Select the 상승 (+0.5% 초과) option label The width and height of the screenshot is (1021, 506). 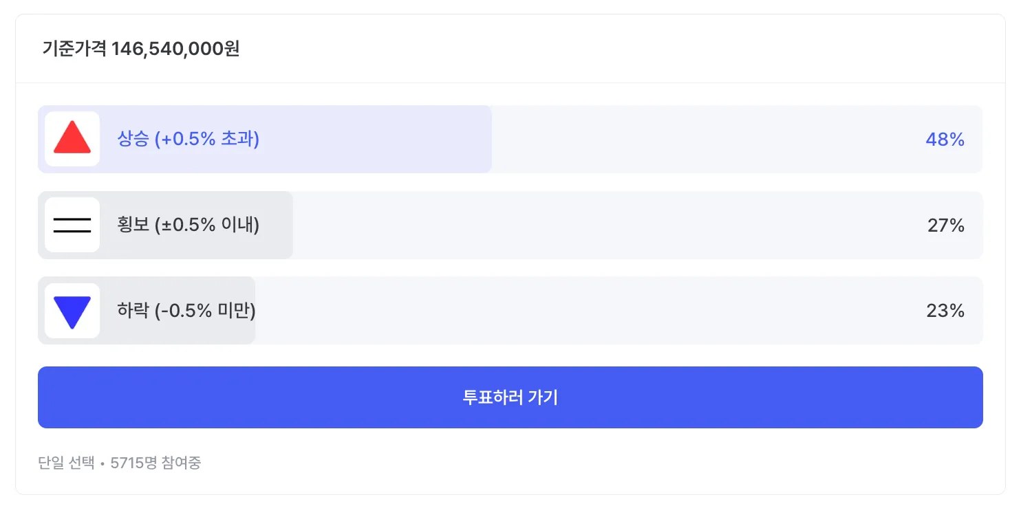(189, 140)
